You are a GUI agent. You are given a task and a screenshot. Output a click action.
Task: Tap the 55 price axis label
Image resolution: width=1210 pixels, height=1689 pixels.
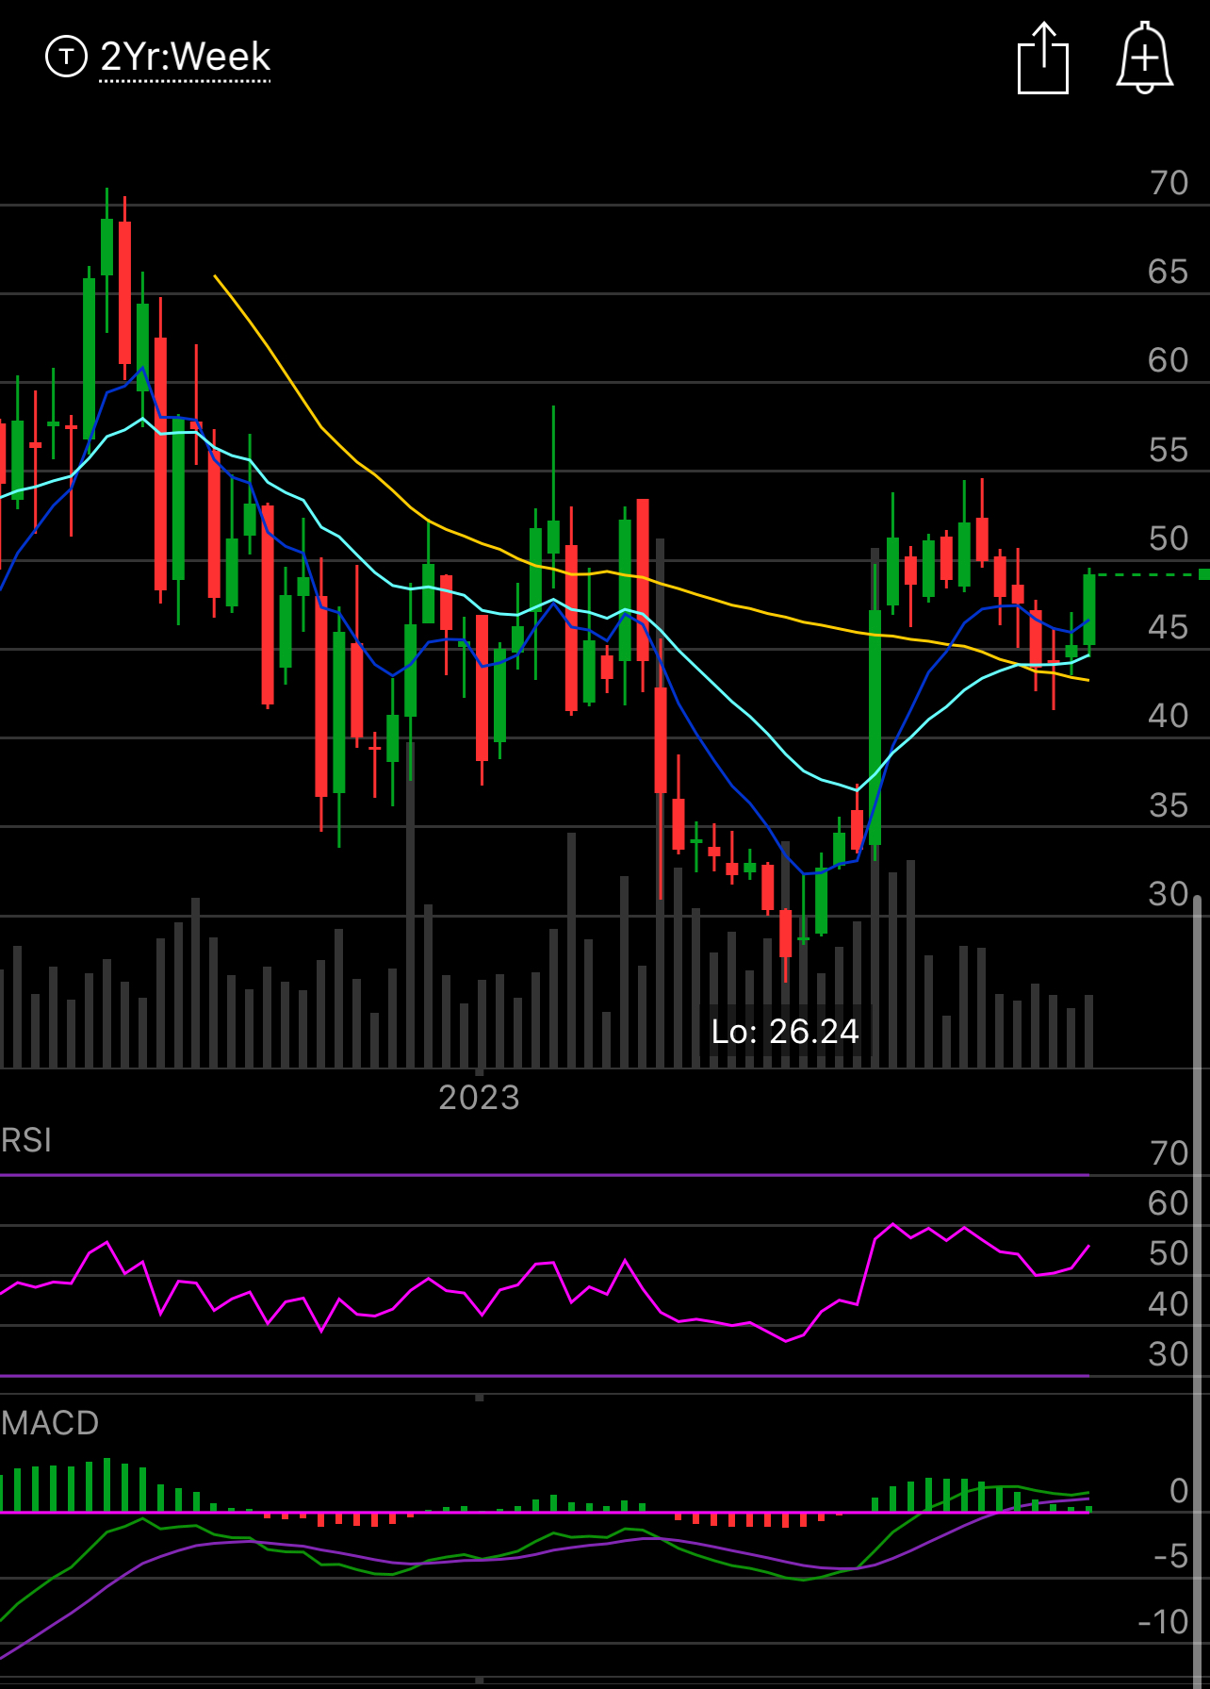(x=1169, y=450)
